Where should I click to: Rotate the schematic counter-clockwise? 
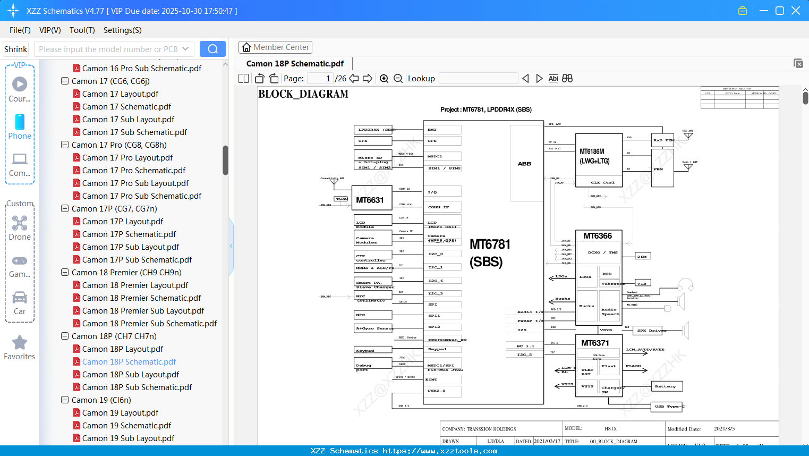(259, 78)
